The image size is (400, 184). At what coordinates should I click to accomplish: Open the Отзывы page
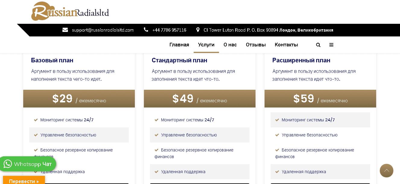coord(256,45)
